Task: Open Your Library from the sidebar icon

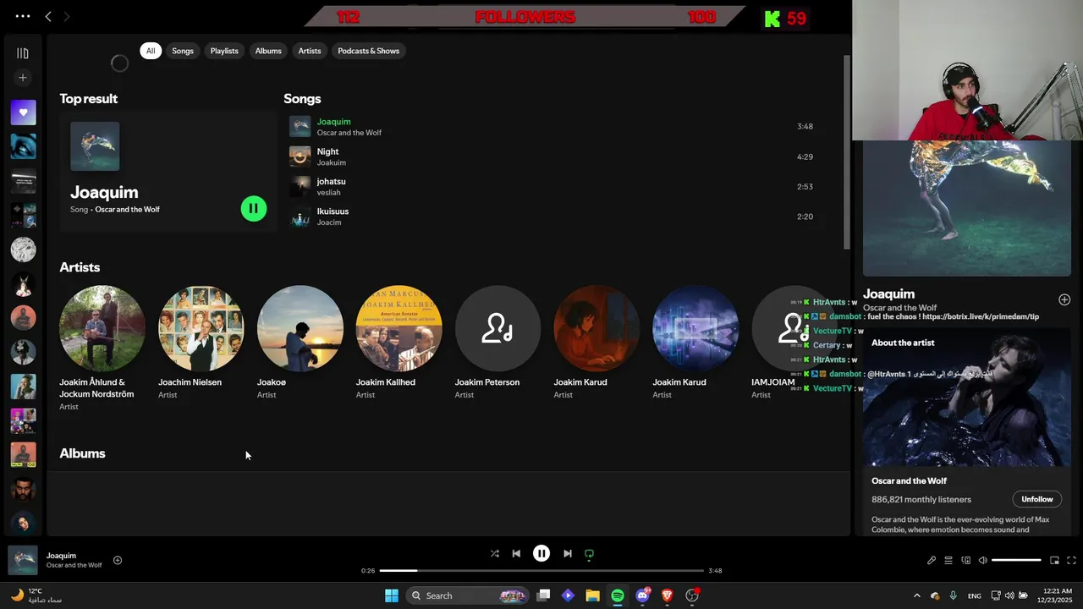Action: tap(23, 53)
